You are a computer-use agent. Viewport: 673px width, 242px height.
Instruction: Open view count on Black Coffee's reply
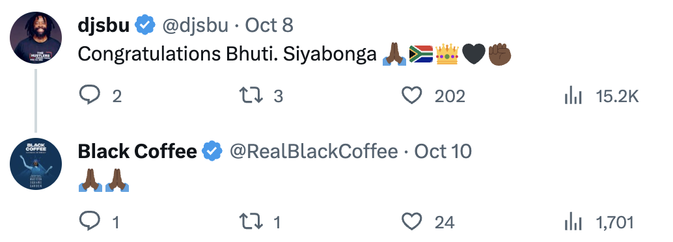(573, 222)
